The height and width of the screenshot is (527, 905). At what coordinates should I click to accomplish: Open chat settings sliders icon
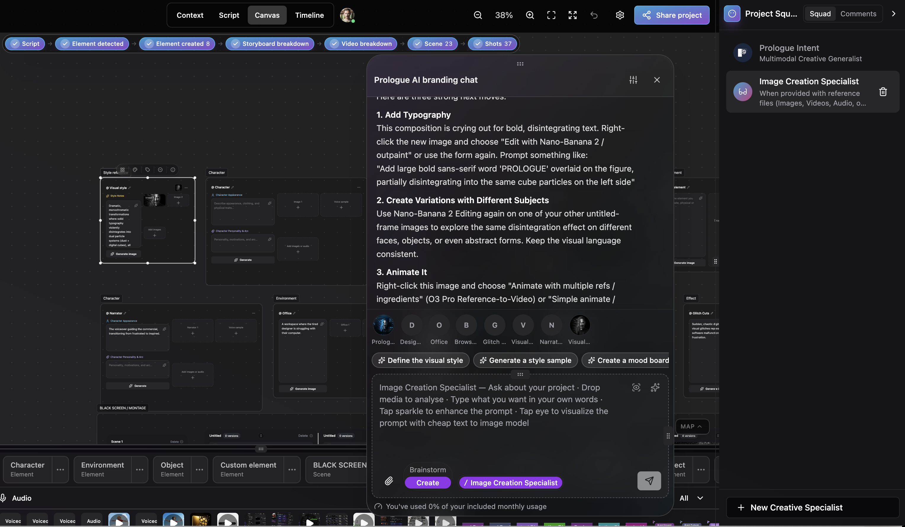633,80
